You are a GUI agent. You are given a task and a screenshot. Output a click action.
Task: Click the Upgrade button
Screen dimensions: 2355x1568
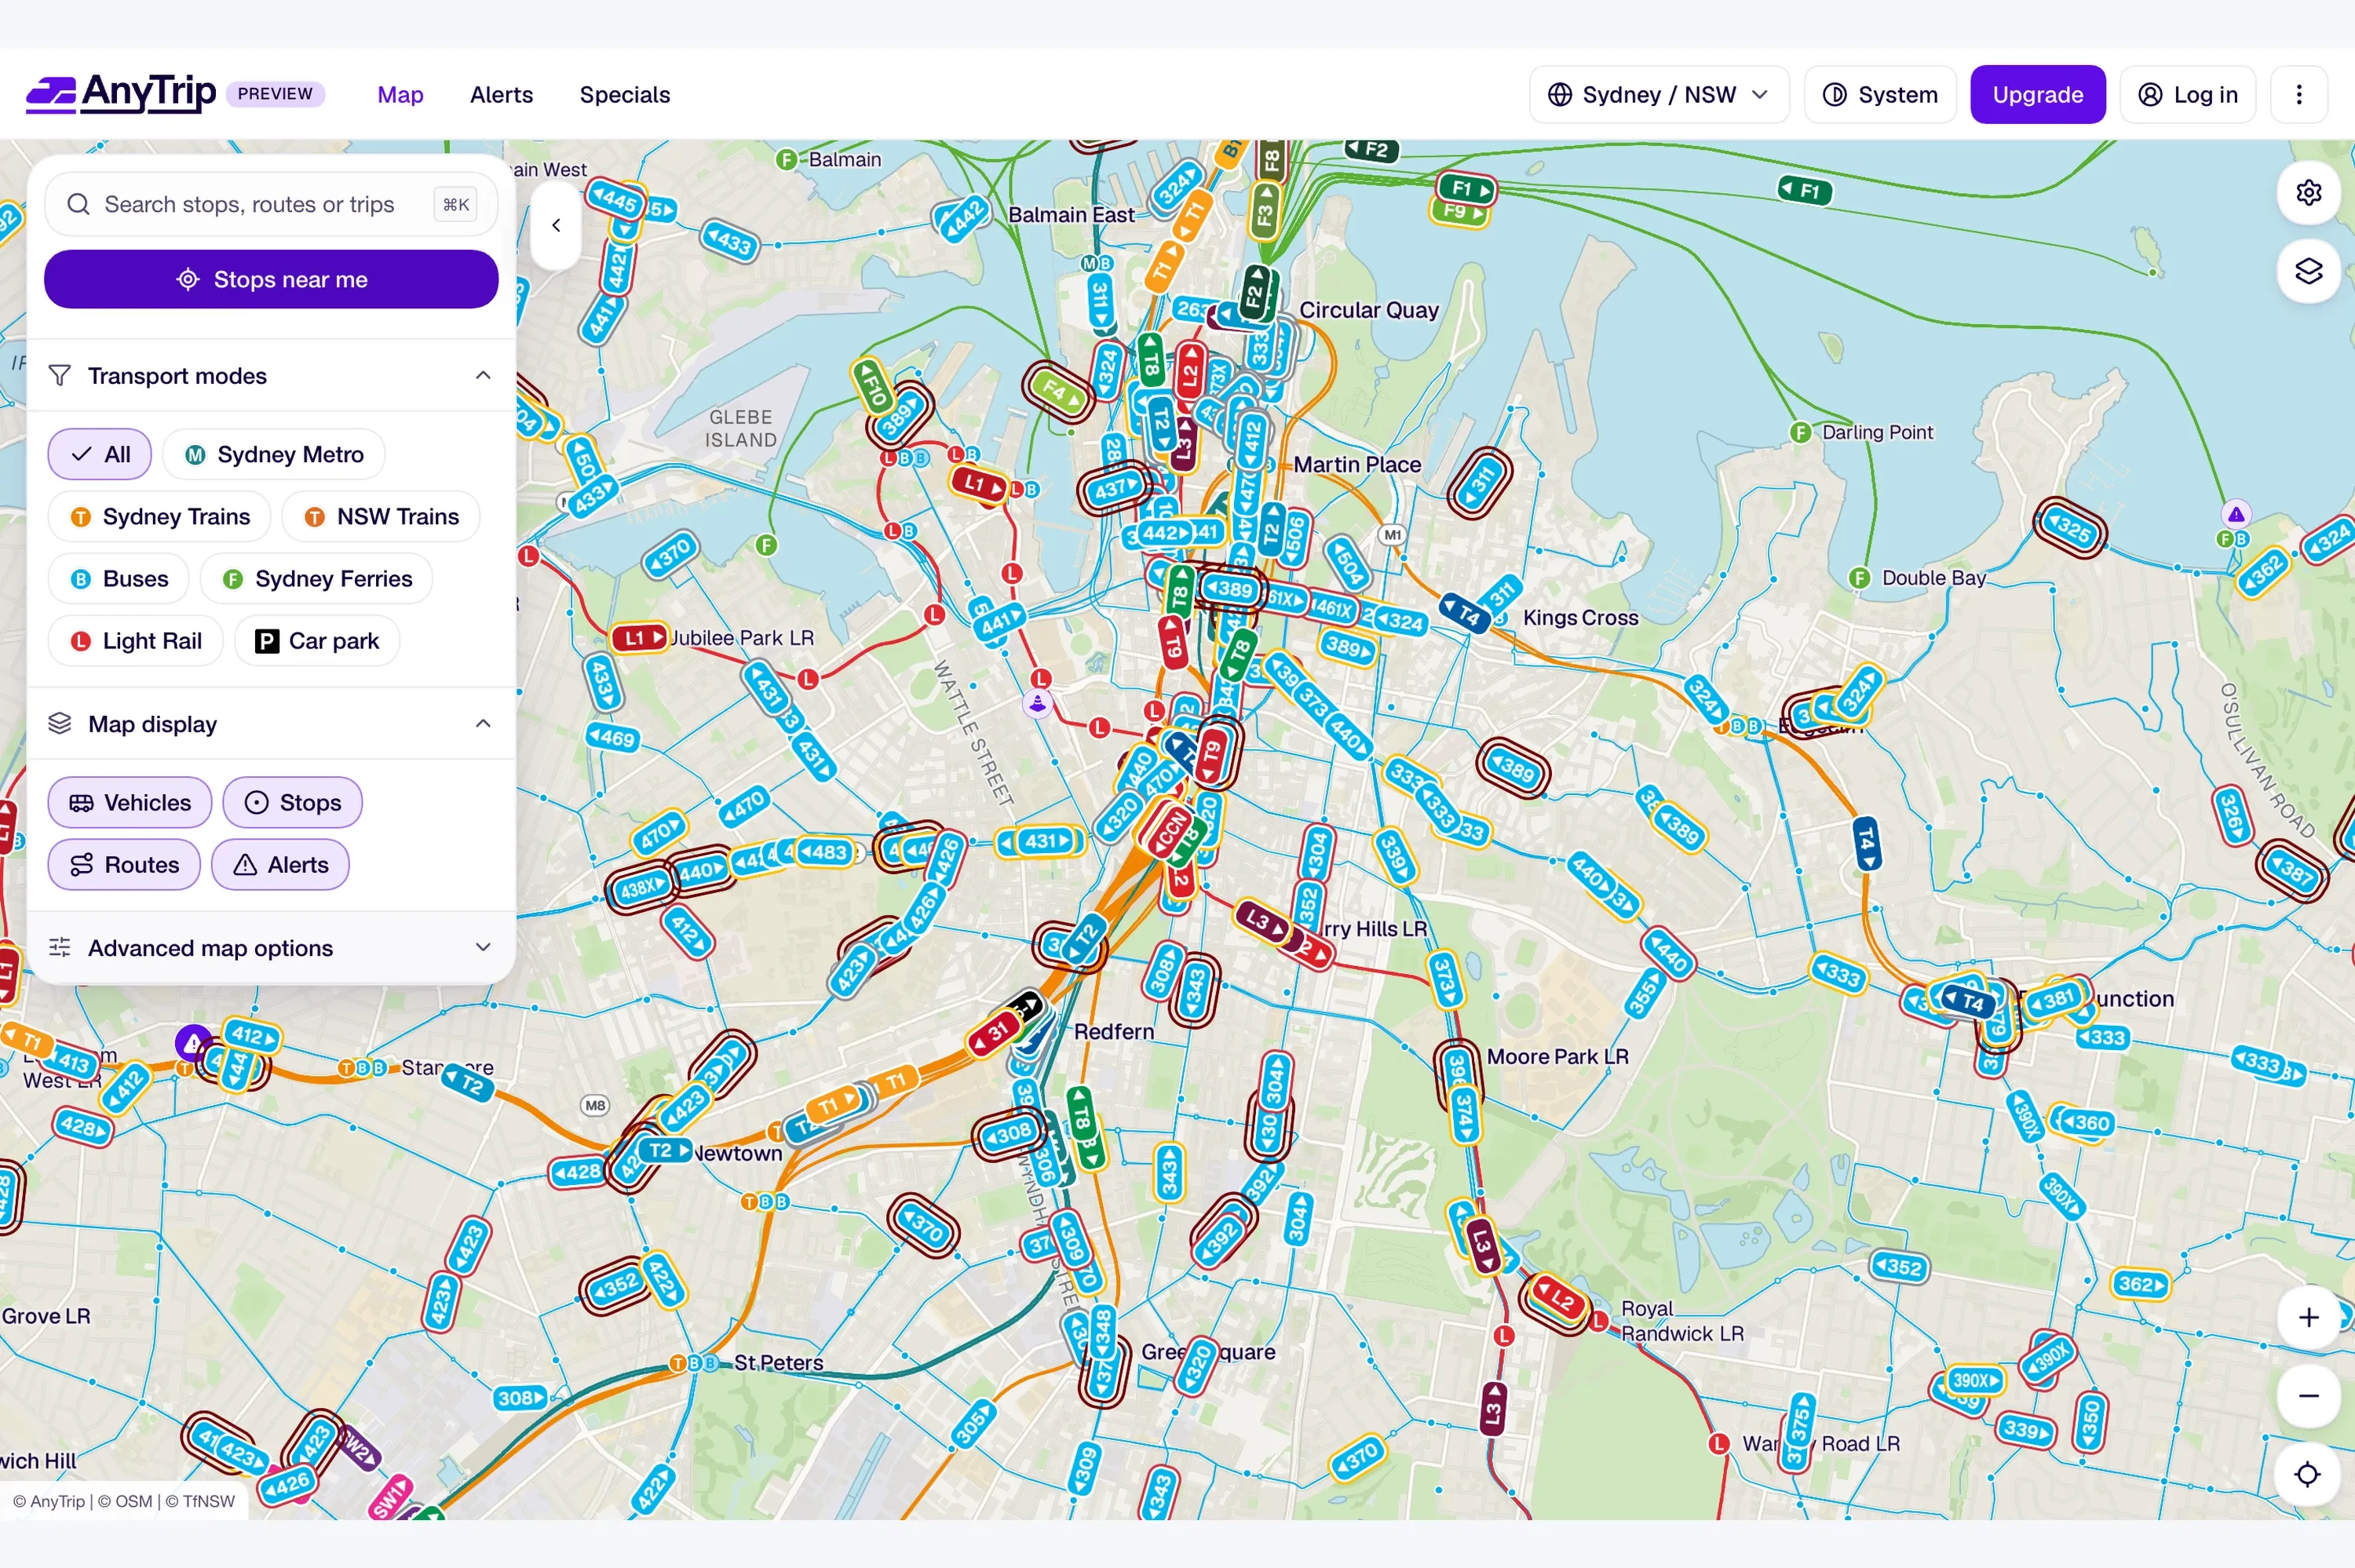tap(2038, 95)
